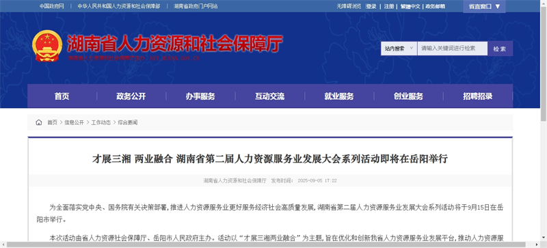Open the 首页 navigation tab
Viewport: 547px width, 248px height.
click(62, 96)
